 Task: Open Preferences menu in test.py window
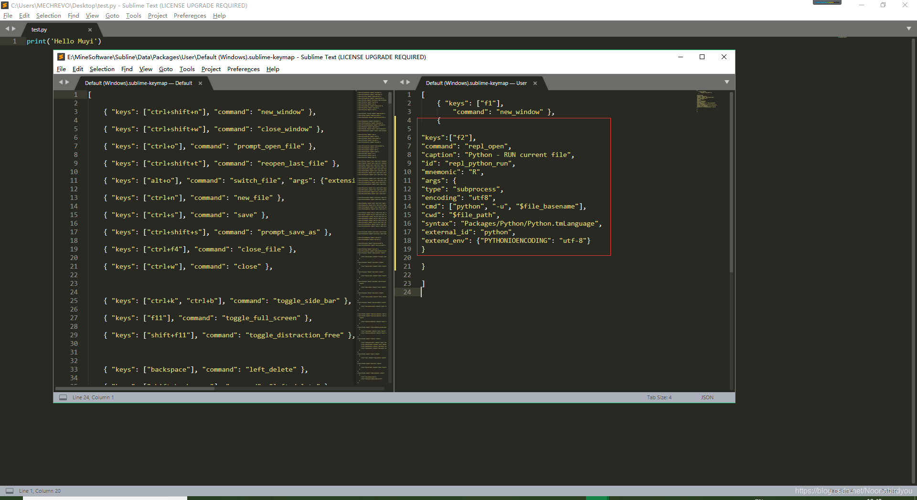click(x=190, y=16)
